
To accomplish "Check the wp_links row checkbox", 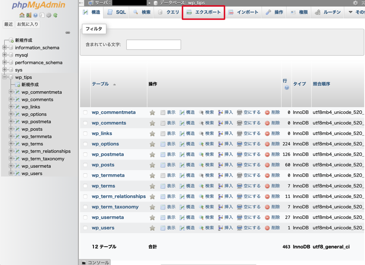I will pyautogui.click(x=85, y=133).
